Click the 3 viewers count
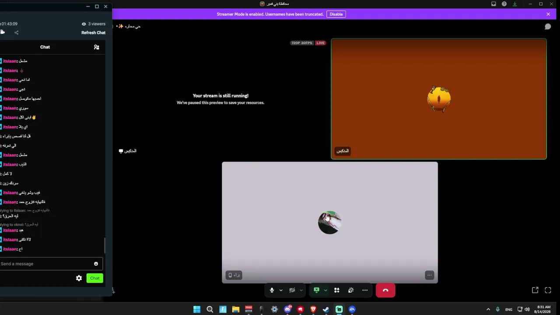560x315 pixels. 94,24
